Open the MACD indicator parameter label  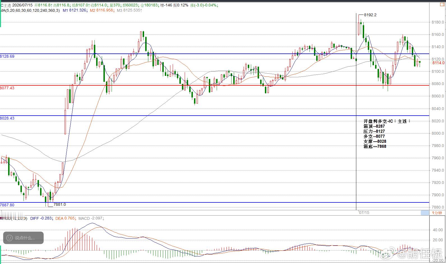[x=14, y=218]
